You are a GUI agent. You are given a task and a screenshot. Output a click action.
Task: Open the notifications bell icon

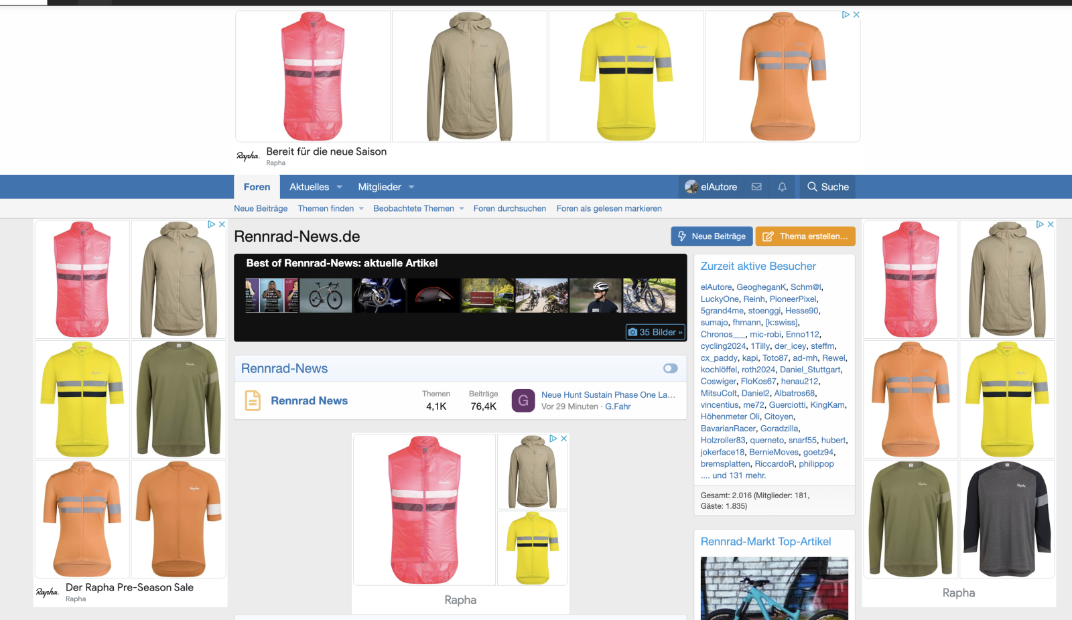782,187
